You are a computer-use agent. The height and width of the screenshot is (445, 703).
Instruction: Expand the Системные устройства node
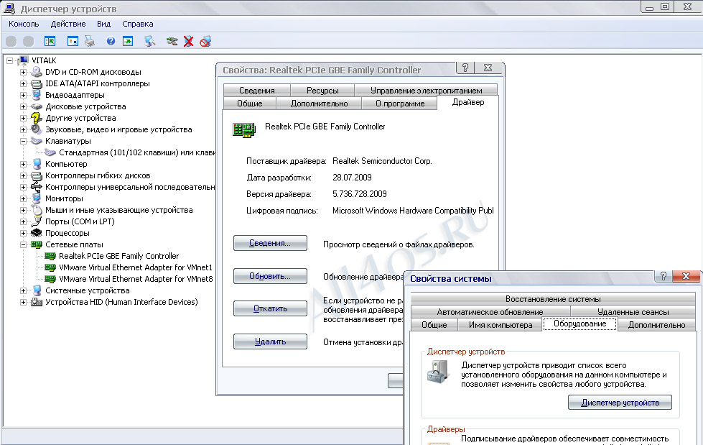pyautogui.click(x=23, y=290)
